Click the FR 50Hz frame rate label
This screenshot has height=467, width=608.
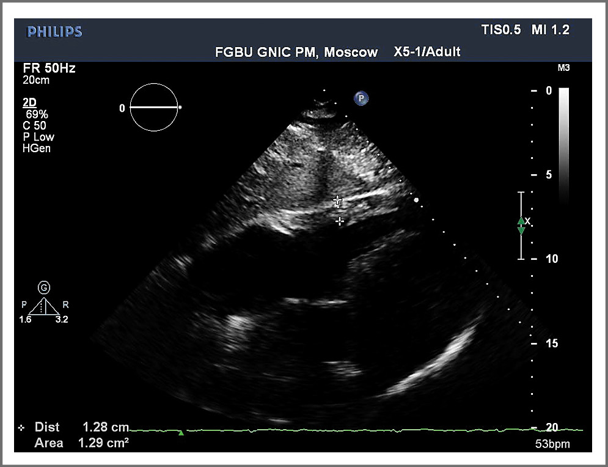pos(49,68)
